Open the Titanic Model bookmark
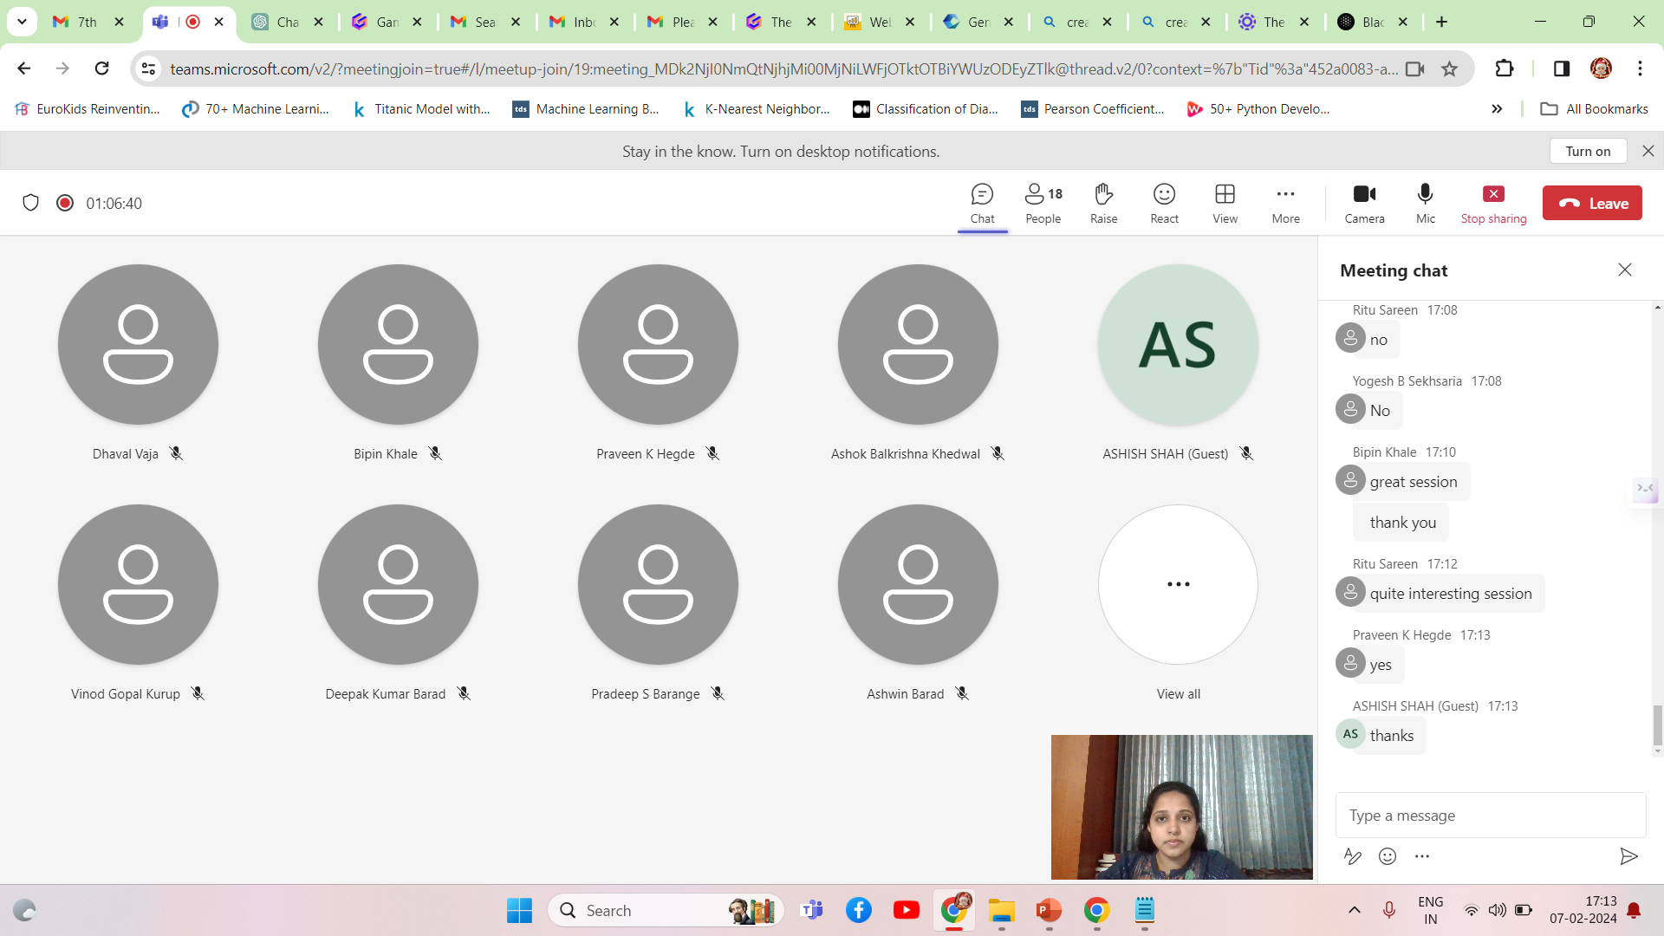This screenshot has height=936, width=1664. pyautogui.click(x=422, y=108)
